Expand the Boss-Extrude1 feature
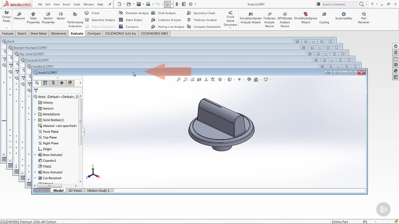This screenshot has width=399, height=224. pos(35,155)
